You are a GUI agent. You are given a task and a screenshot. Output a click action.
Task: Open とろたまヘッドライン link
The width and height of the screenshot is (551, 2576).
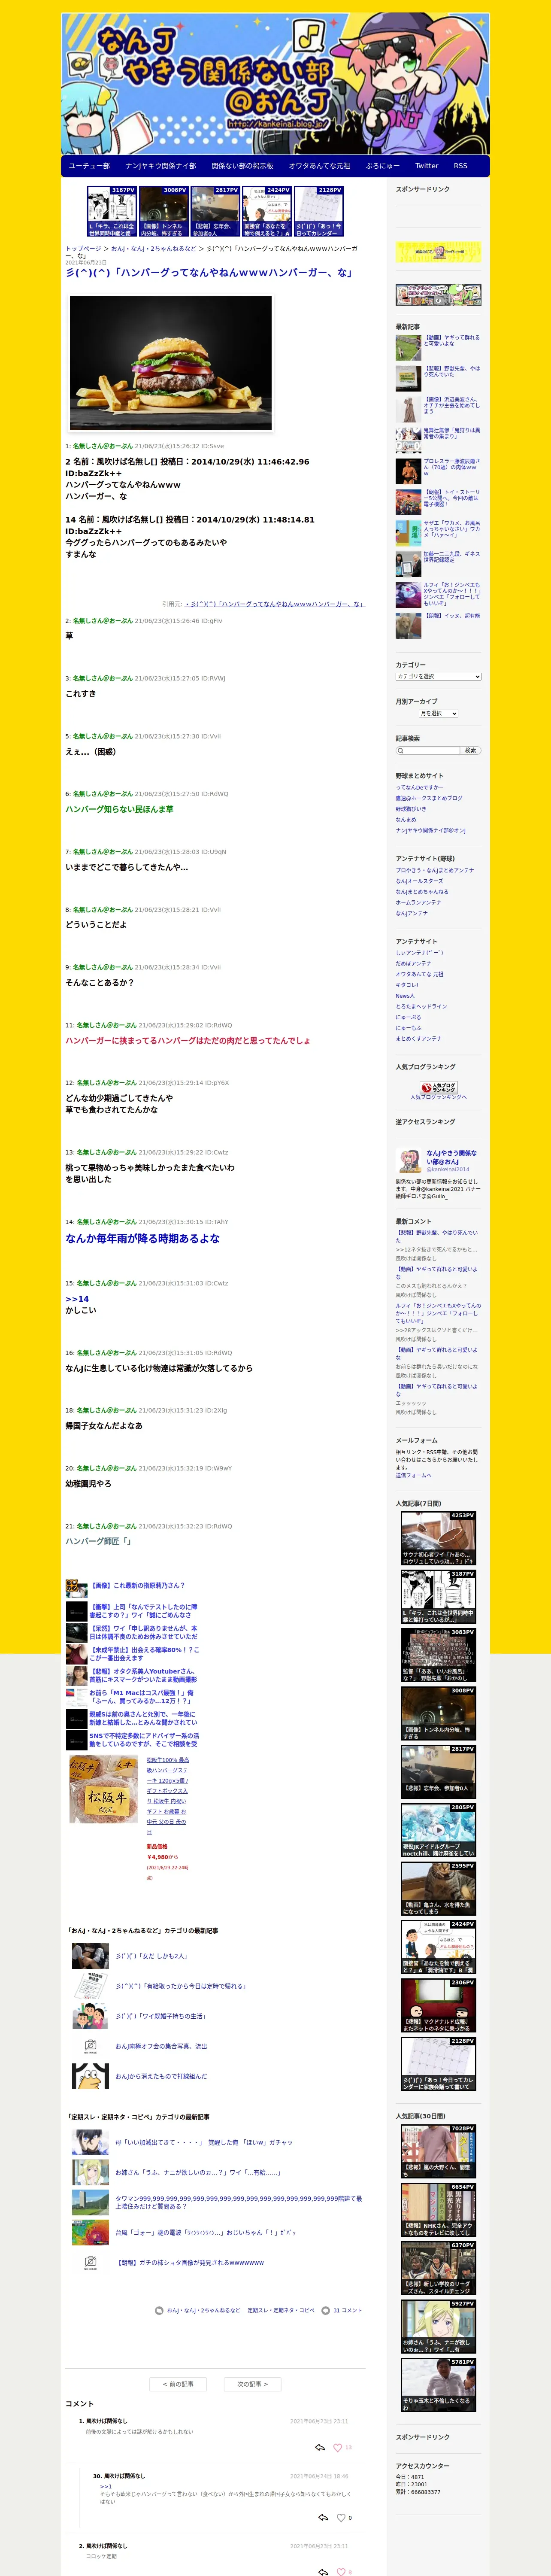(x=421, y=1006)
